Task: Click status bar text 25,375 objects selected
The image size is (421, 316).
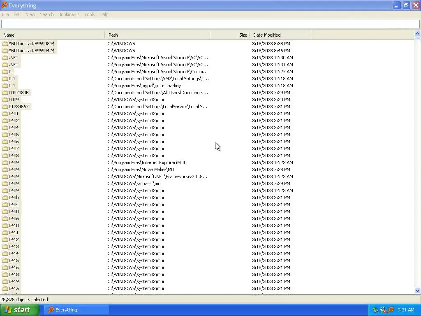Action: click(24, 300)
